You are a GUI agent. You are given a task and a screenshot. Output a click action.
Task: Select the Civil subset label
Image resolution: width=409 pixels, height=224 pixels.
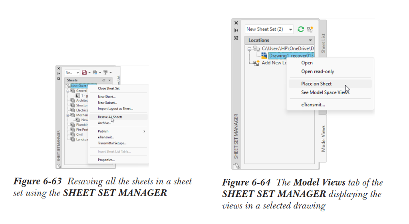(79, 134)
